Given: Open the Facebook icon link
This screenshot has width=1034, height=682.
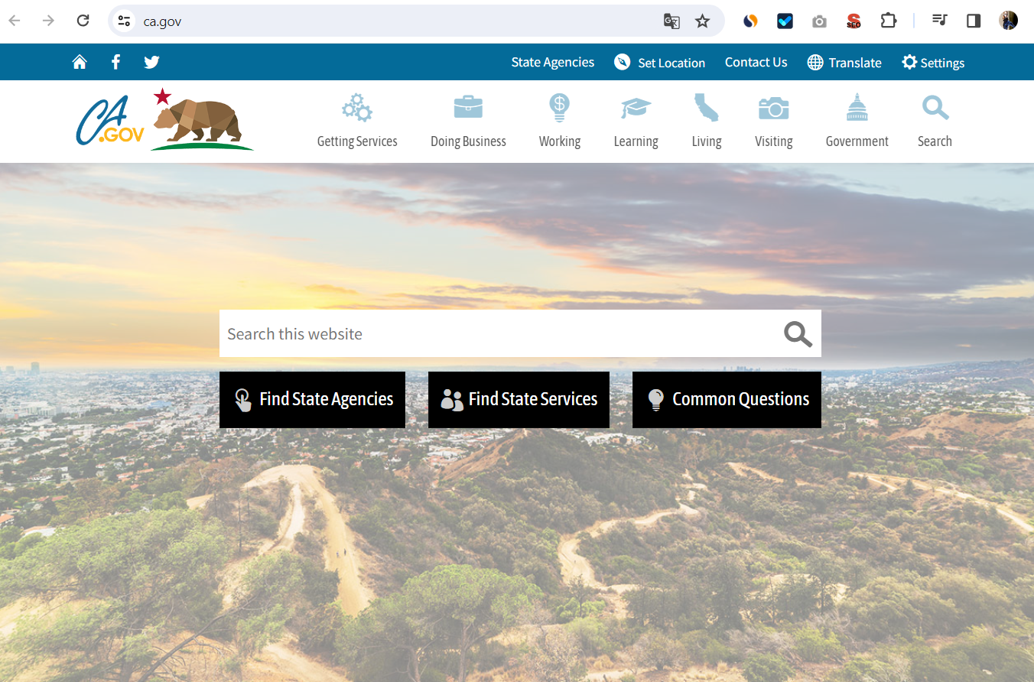Looking at the screenshot, I should pos(115,62).
